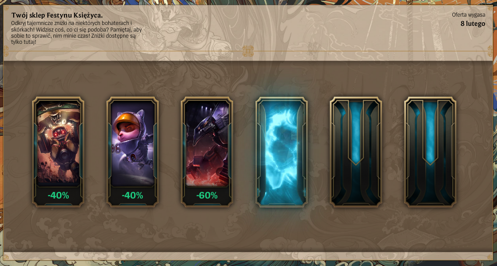
Task: Click the Twój sklep Festynu Księżyca heading
Action: click(57, 15)
